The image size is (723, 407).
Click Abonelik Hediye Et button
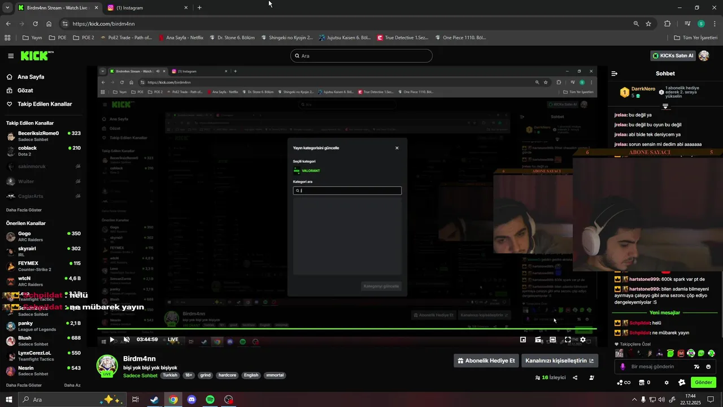486,361
